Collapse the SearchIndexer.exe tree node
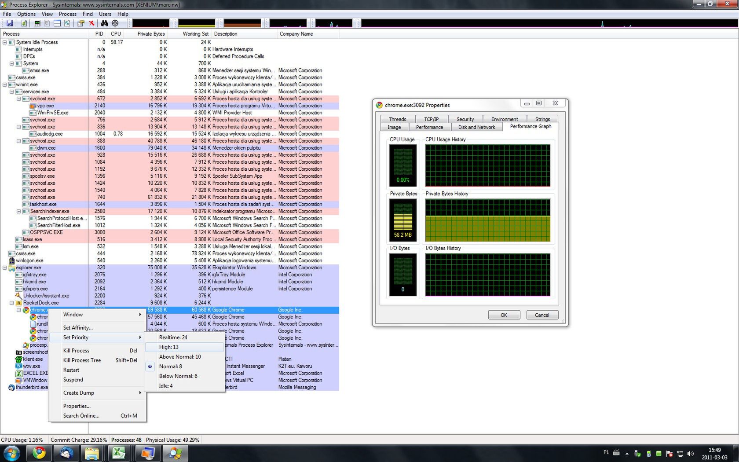This screenshot has width=739, height=462. tap(19, 211)
